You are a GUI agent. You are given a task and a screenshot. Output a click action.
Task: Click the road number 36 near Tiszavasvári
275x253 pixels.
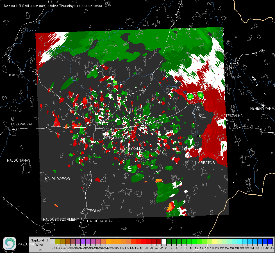click(17, 129)
